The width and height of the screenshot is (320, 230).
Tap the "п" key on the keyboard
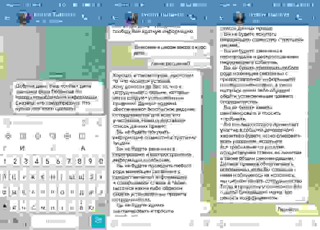click(x=43, y=192)
